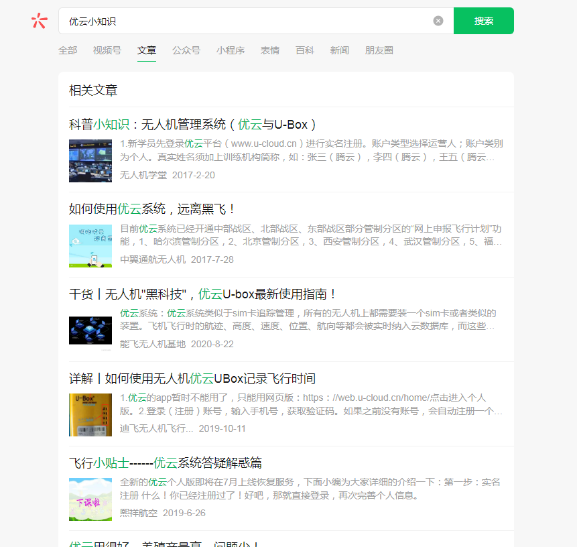Clear the search box with the X icon

point(438,21)
